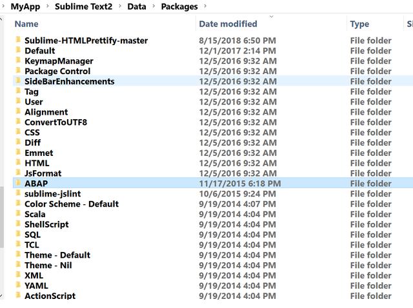Select the Sublime-HTMLPrettify-master folder name
The width and height of the screenshot is (413, 308).
pos(86,41)
